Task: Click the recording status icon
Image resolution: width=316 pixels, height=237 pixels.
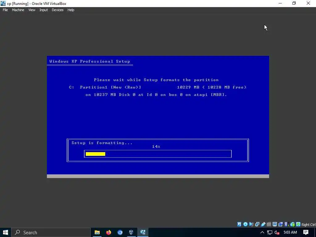Action: click(281, 224)
